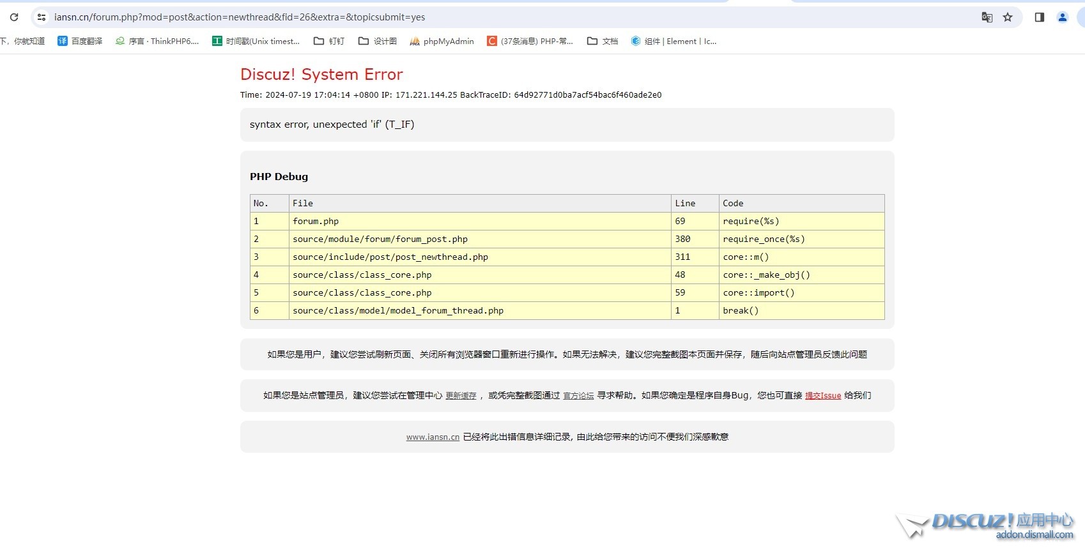Viewport: 1085px width, 551px height.
Task: Click the red 提交Issue link
Action: click(822, 396)
